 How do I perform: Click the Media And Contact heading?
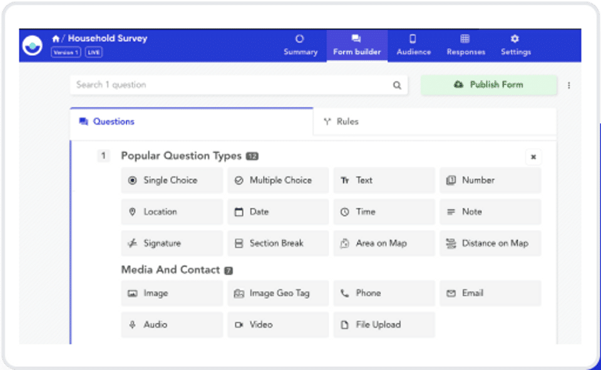[170, 270]
